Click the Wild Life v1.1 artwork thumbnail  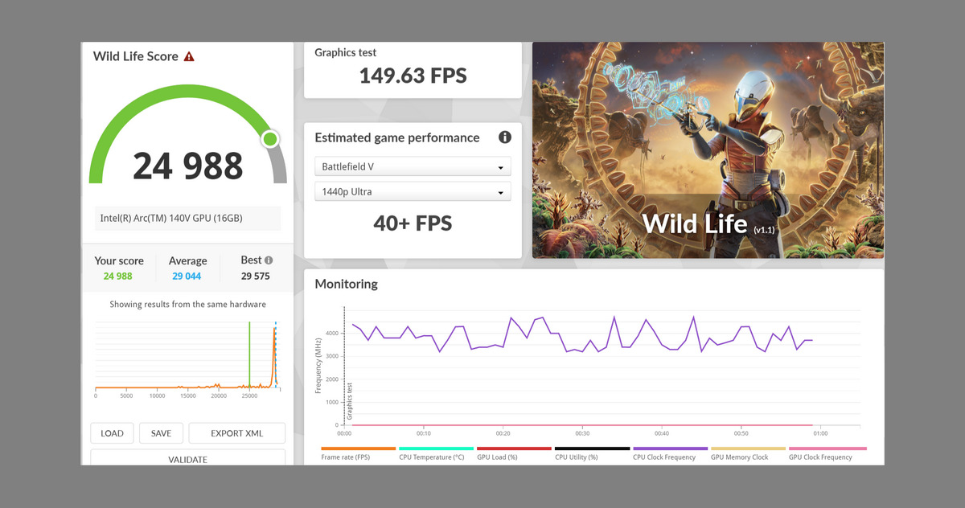(x=708, y=150)
